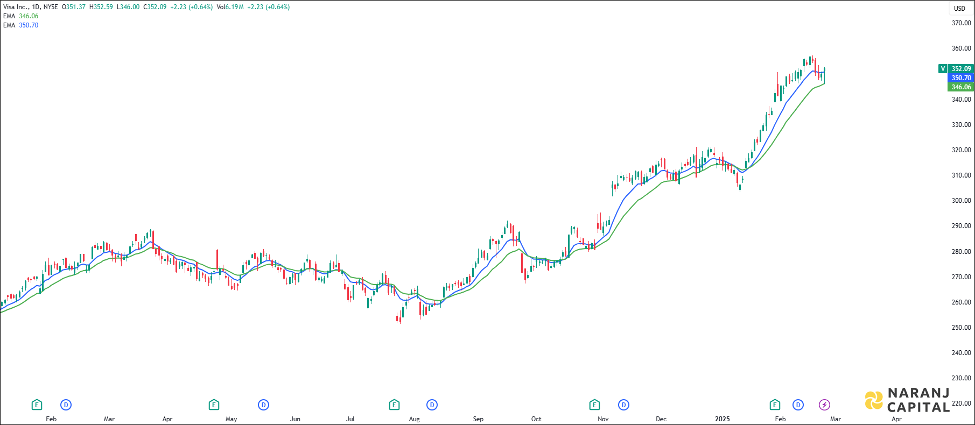975x425 pixels.
Task: Click the 320.00 price axis label
Action: coord(961,150)
